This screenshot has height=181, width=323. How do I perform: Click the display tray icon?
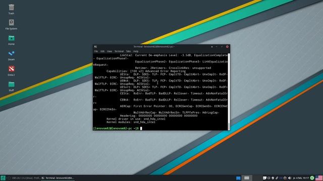point(269,178)
